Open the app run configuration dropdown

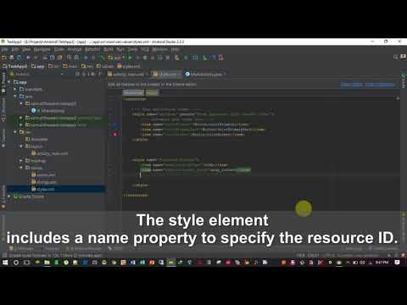(116, 58)
